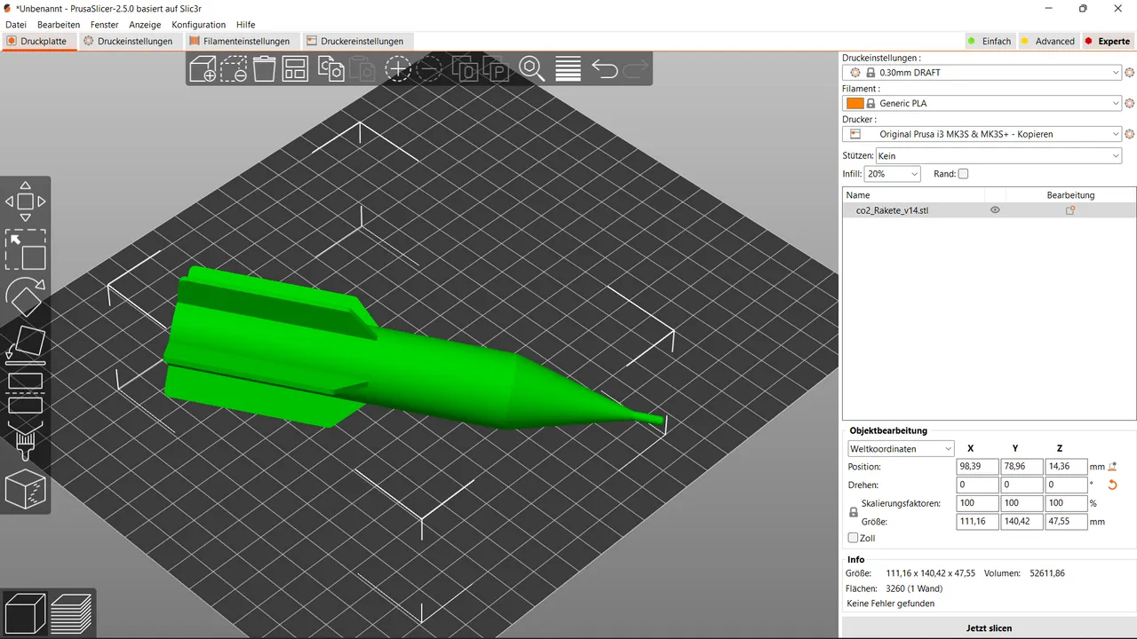Screen dimensions: 1137x639
Task: Click the gear icon beside 0.30mm DRAFT
Action: pyautogui.click(x=1129, y=73)
